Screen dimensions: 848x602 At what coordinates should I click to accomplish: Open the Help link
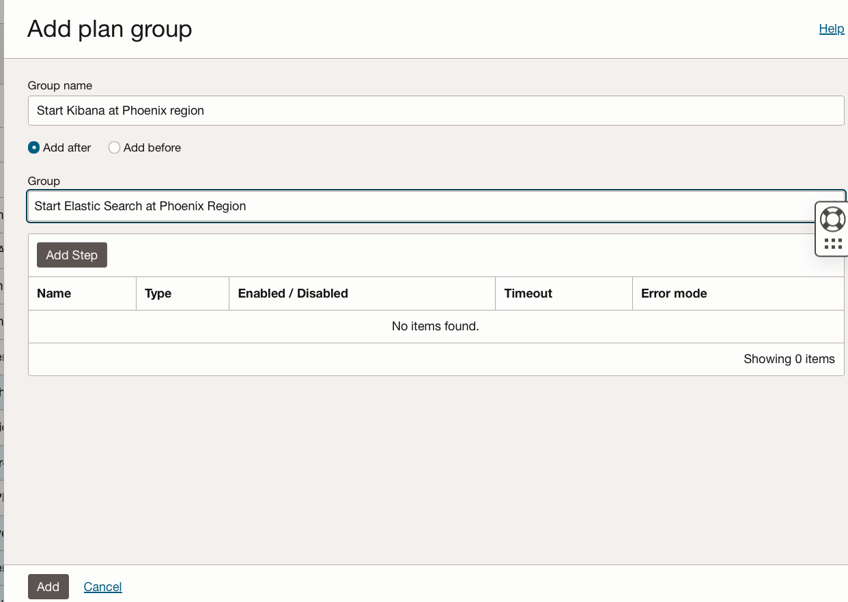pos(831,29)
